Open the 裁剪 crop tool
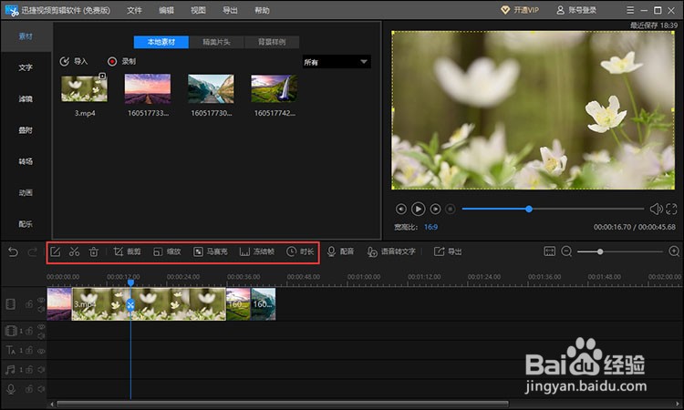 coord(127,251)
